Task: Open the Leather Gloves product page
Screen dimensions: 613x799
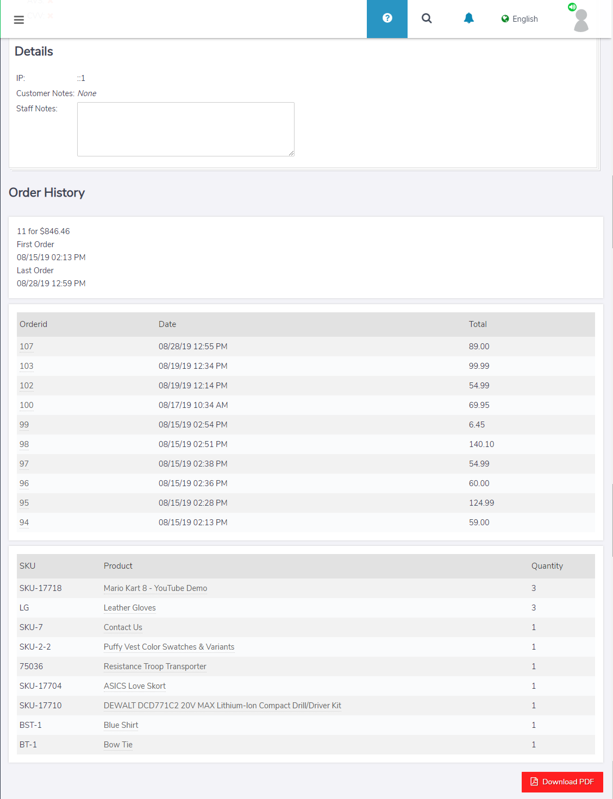Action: tap(129, 608)
